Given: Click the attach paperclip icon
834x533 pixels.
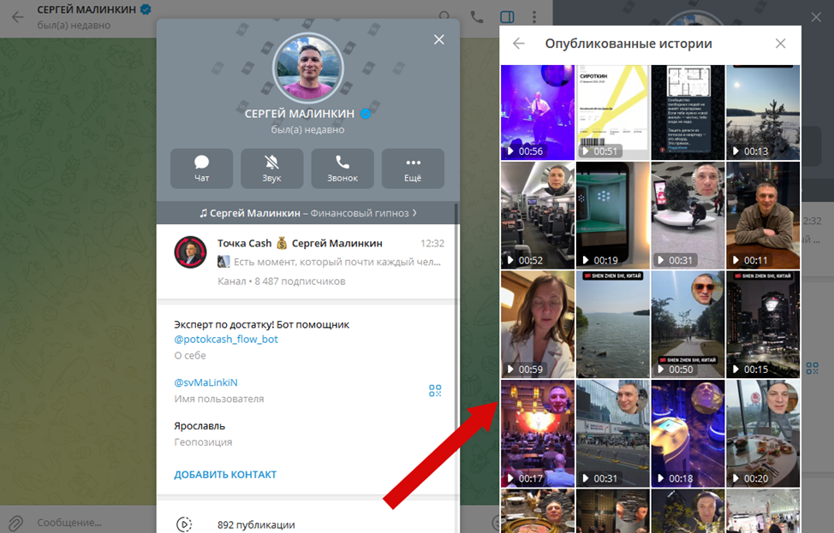Looking at the screenshot, I should click(16, 523).
